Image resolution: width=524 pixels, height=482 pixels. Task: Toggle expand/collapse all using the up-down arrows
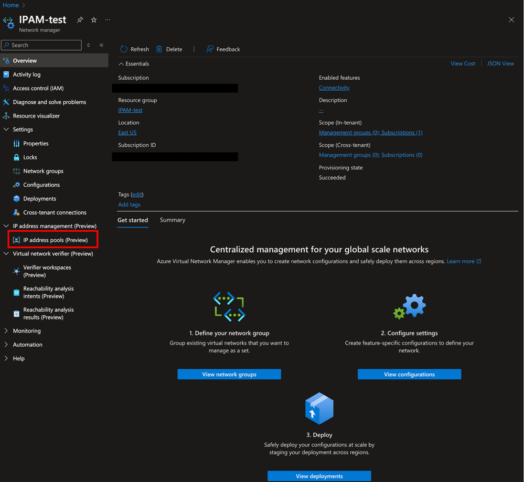click(x=89, y=45)
